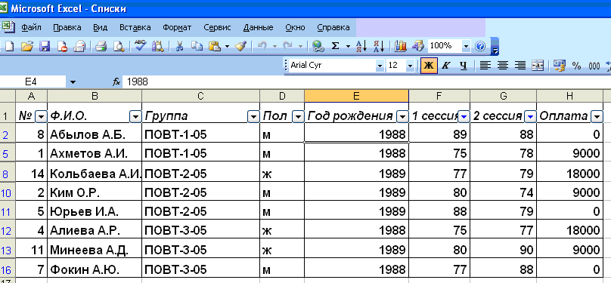Cut selection with the scissors icon
Screen dimensions: 611x283
(179, 47)
